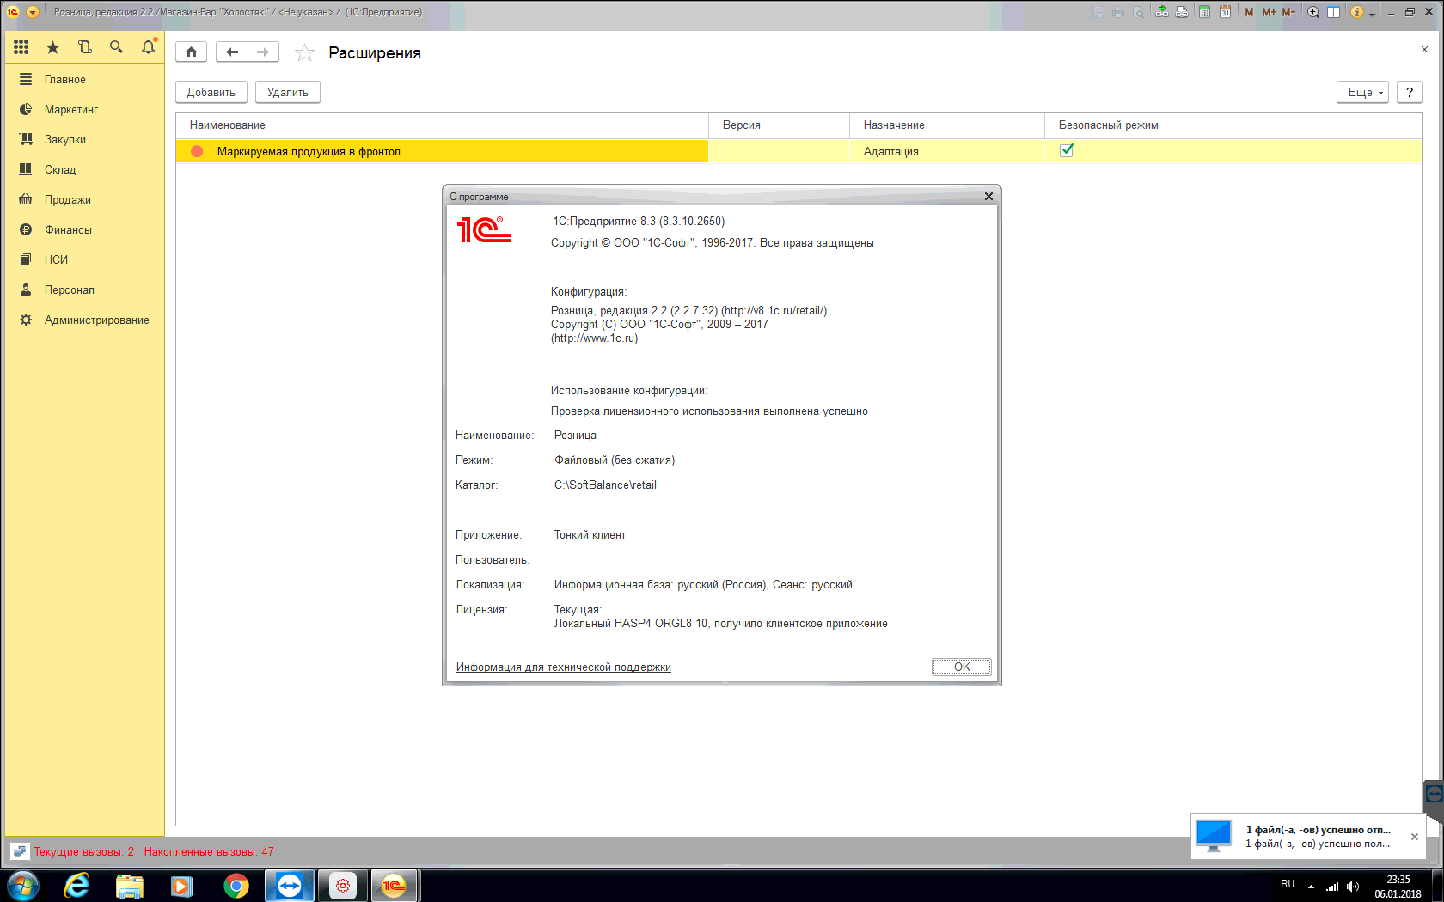
Task: Click the orange status circle in the extension row
Action: click(x=197, y=151)
